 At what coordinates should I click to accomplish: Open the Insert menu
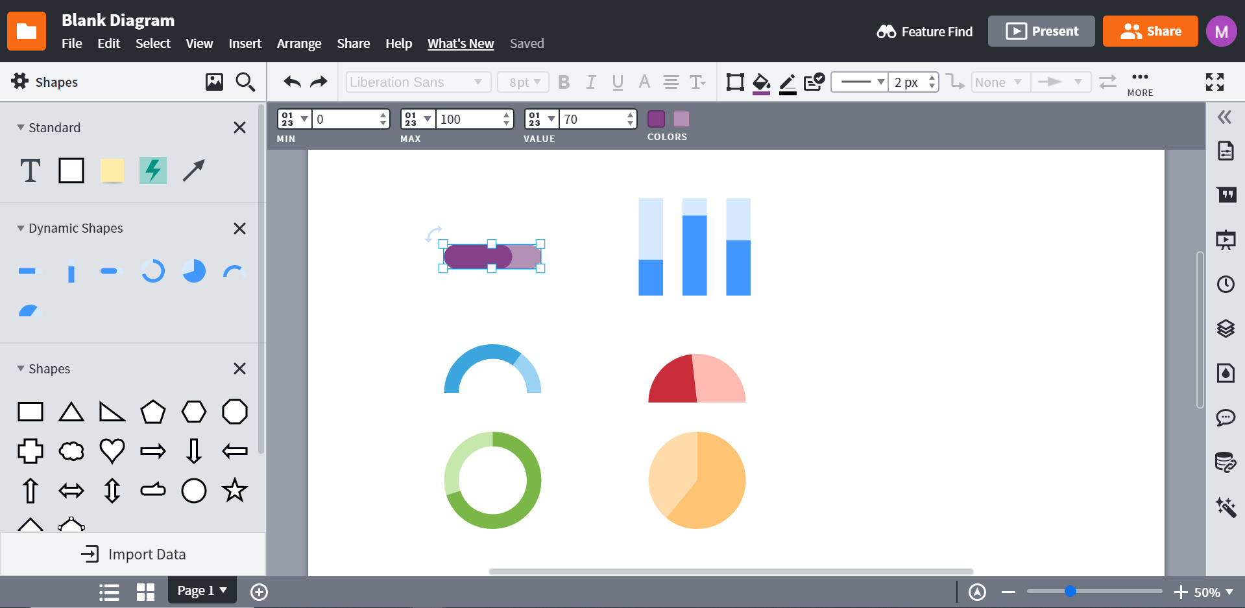245,43
